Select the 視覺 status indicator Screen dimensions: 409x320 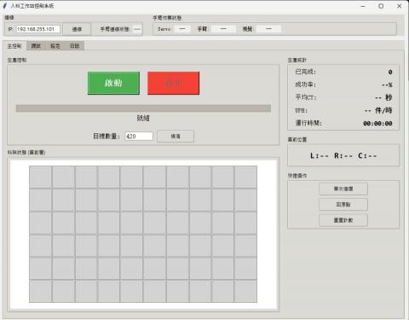click(268, 29)
